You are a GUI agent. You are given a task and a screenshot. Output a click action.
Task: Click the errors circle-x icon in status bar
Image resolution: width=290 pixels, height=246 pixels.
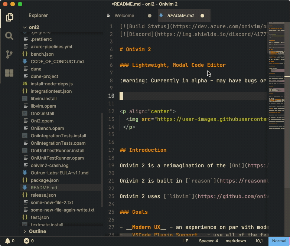26,241
